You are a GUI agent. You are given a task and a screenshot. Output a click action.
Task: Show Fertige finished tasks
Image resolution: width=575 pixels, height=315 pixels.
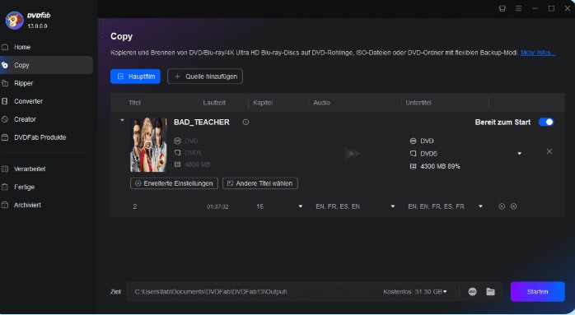click(24, 187)
